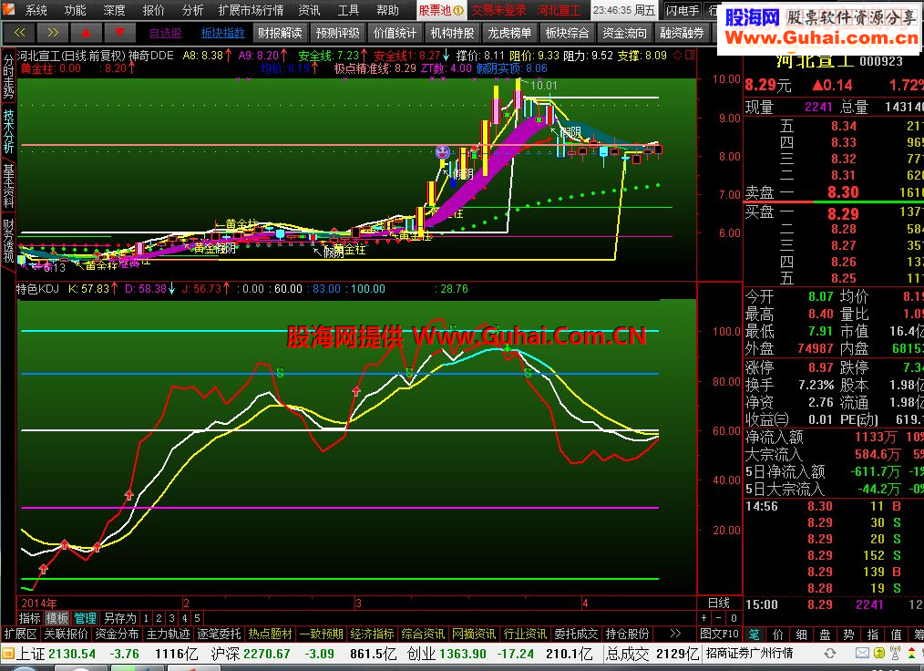Click the red down-triangle toolbar button
The width and height of the screenshot is (924, 671).
click(119, 33)
